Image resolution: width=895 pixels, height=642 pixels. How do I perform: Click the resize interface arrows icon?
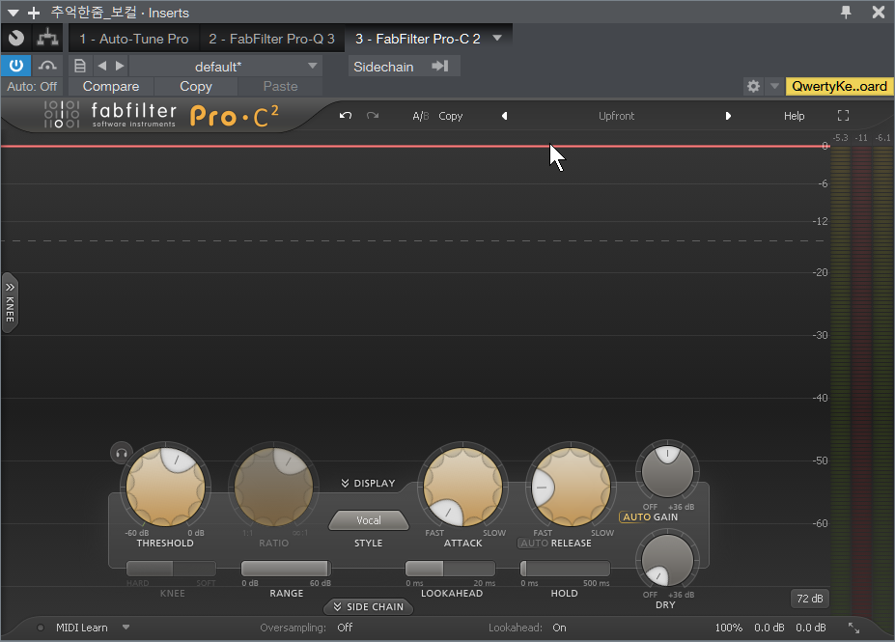853,628
